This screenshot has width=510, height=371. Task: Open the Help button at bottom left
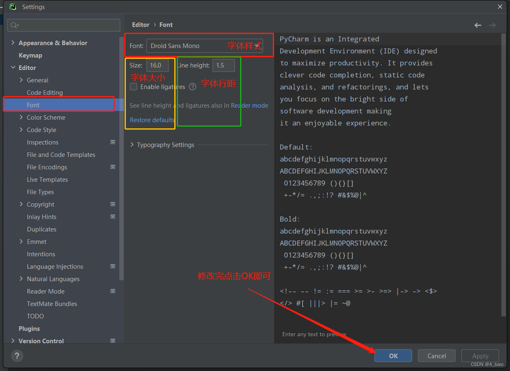coord(17,356)
